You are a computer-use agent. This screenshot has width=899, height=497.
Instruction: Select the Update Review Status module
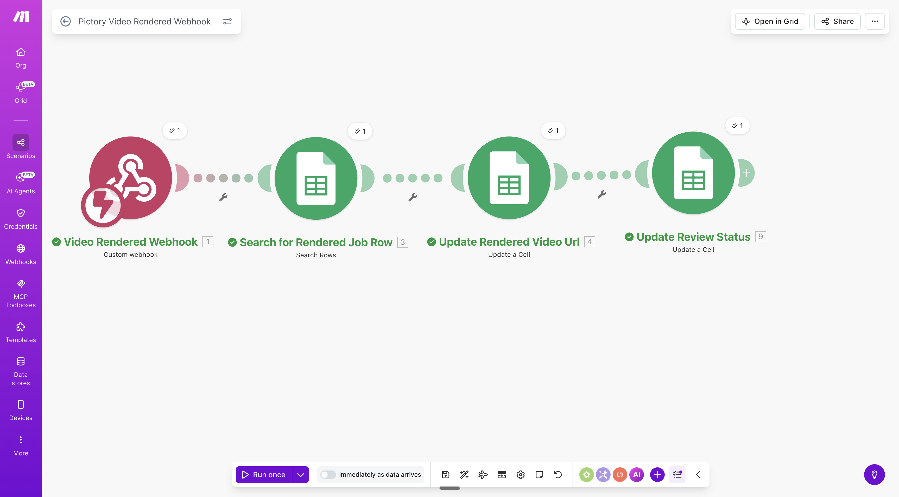coord(693,173)
